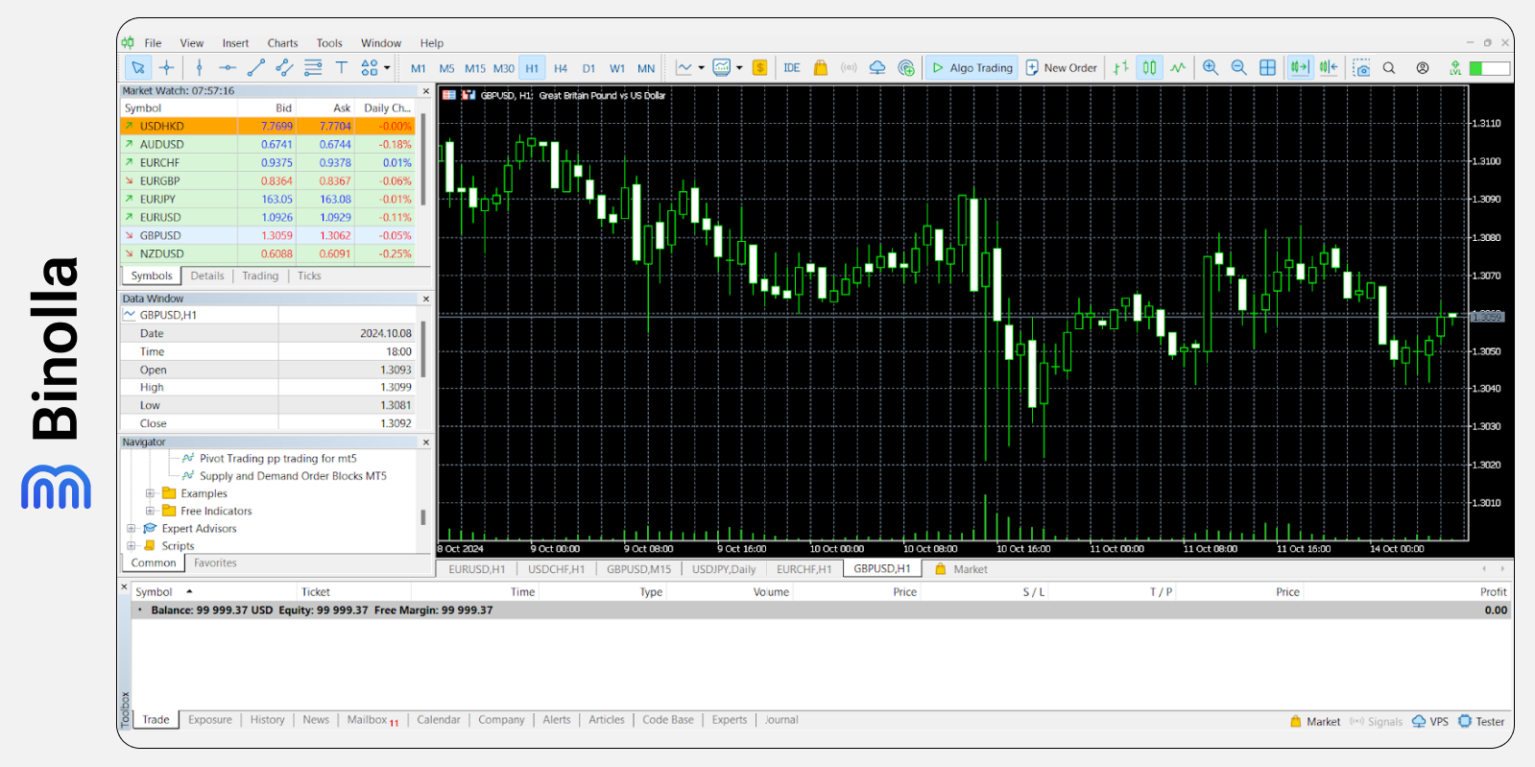Viewport: 1535px width, 767px height.
Task: Click the New Order button
Action: [1061, 67]
